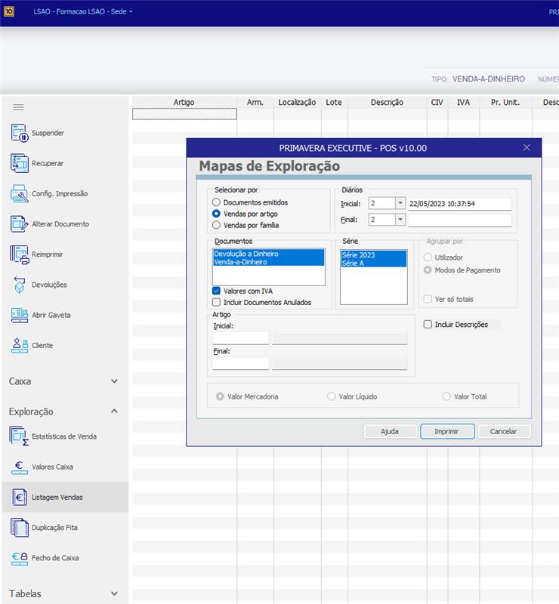
Task: Click the Artigo Inicial input field
Action: (240, 338)
